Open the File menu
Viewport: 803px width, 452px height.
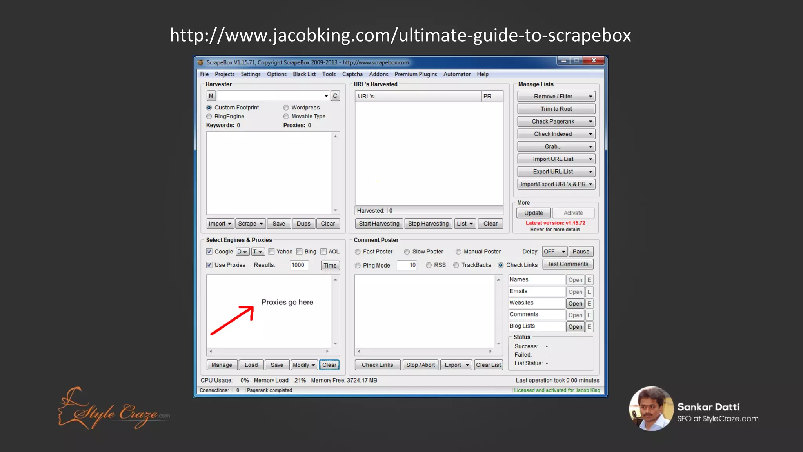tap(204, 74)
